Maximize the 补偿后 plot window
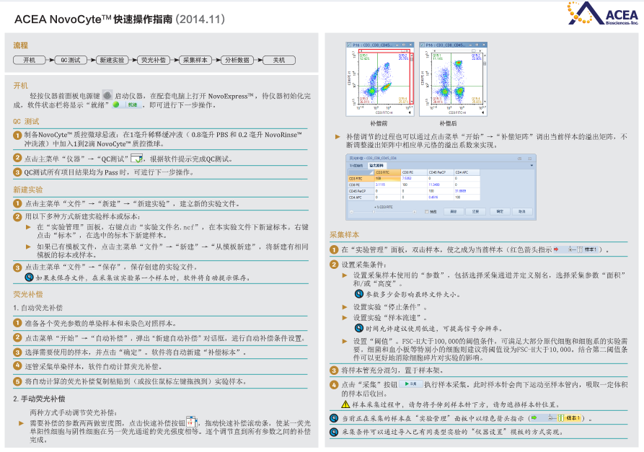 point(477,45)
